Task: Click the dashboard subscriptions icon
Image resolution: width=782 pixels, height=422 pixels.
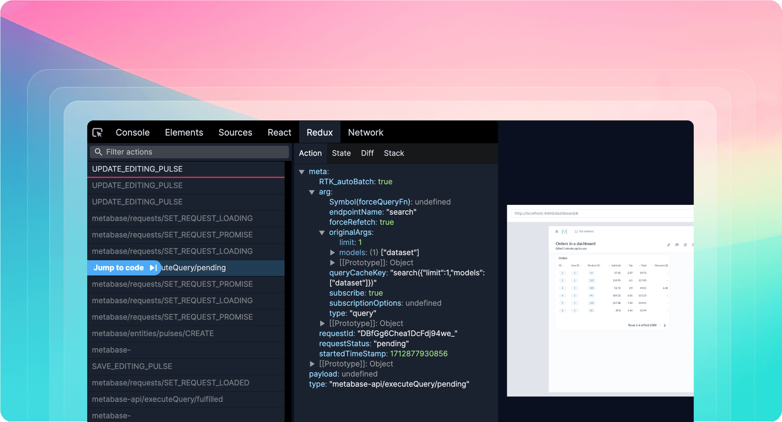Action: [x=677, y=245]
